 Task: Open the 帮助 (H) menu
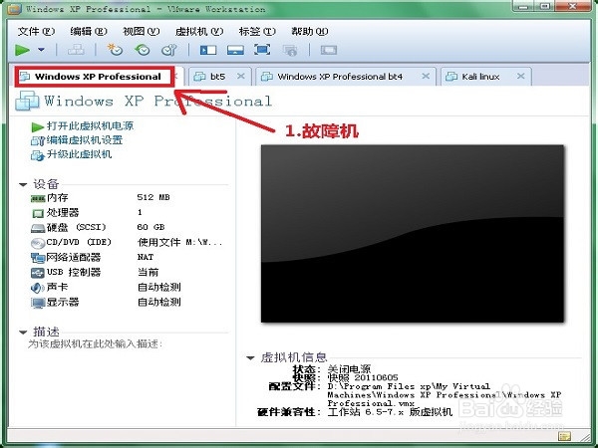click(x=310, y=31)
